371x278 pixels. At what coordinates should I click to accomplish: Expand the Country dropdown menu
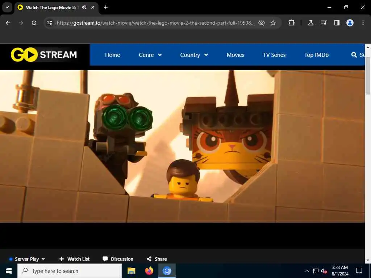point(194,55)
